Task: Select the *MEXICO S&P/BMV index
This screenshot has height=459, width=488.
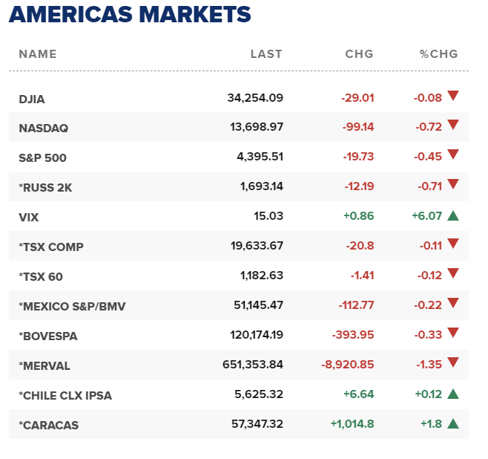Action: [72, 306]
